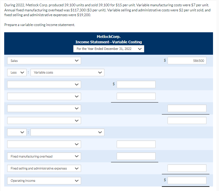Open the empty dropdown directly above Fixed manufacturing overhead
Screen dimensions: 219x191
click(x=44, y=144)
